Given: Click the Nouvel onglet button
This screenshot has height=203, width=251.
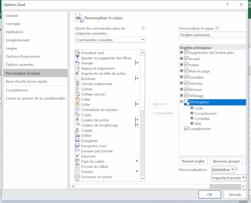Looking at the screenshot, I should pos(193,161).
